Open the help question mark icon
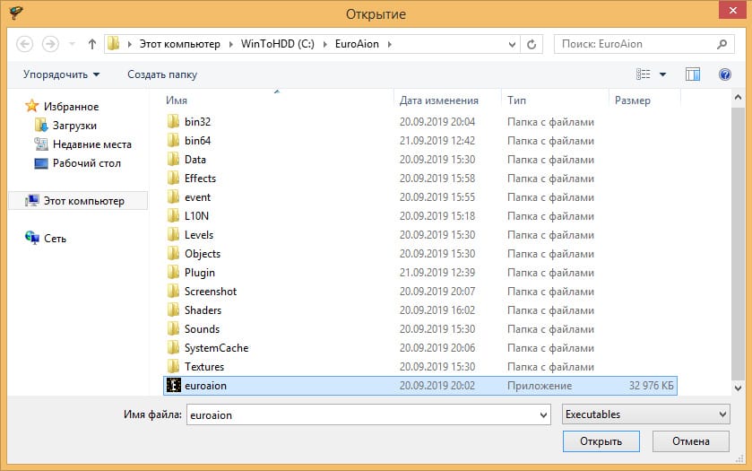 pos(724,74)
